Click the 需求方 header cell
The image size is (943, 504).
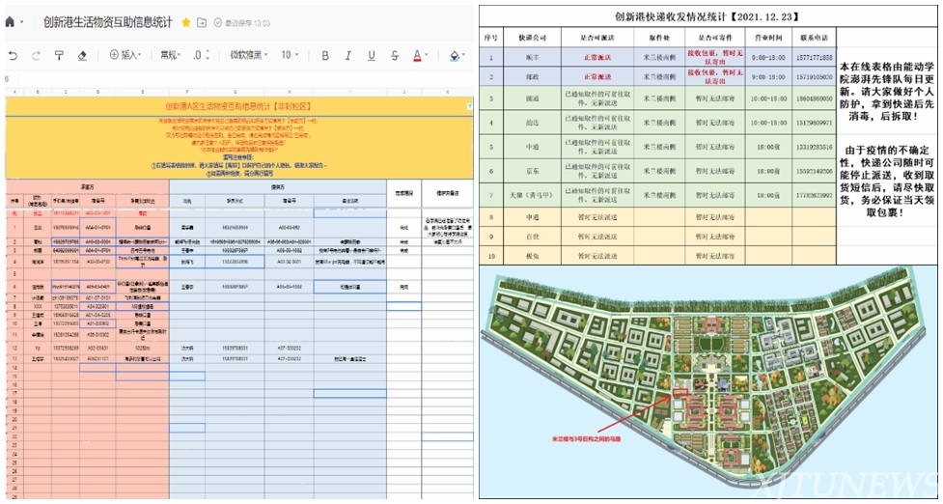(x=88, y=187)
